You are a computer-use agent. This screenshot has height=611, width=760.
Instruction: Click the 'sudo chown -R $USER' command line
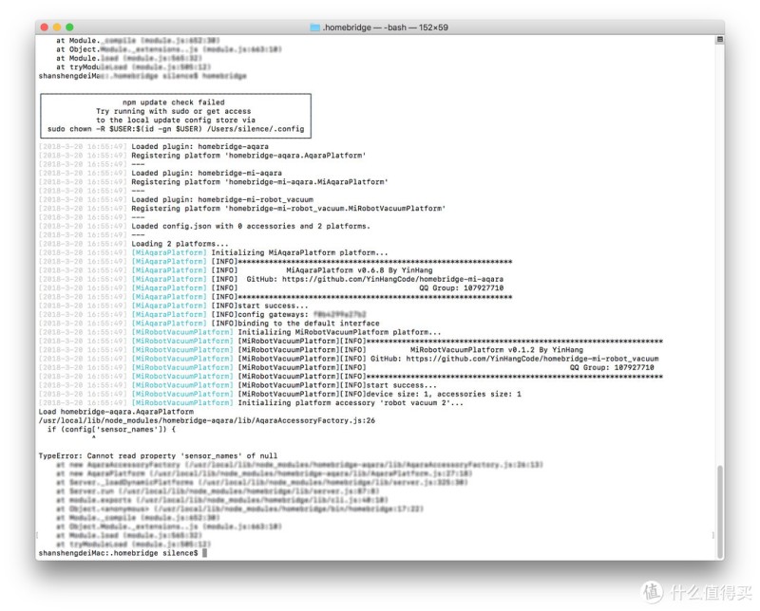(176, 129)
